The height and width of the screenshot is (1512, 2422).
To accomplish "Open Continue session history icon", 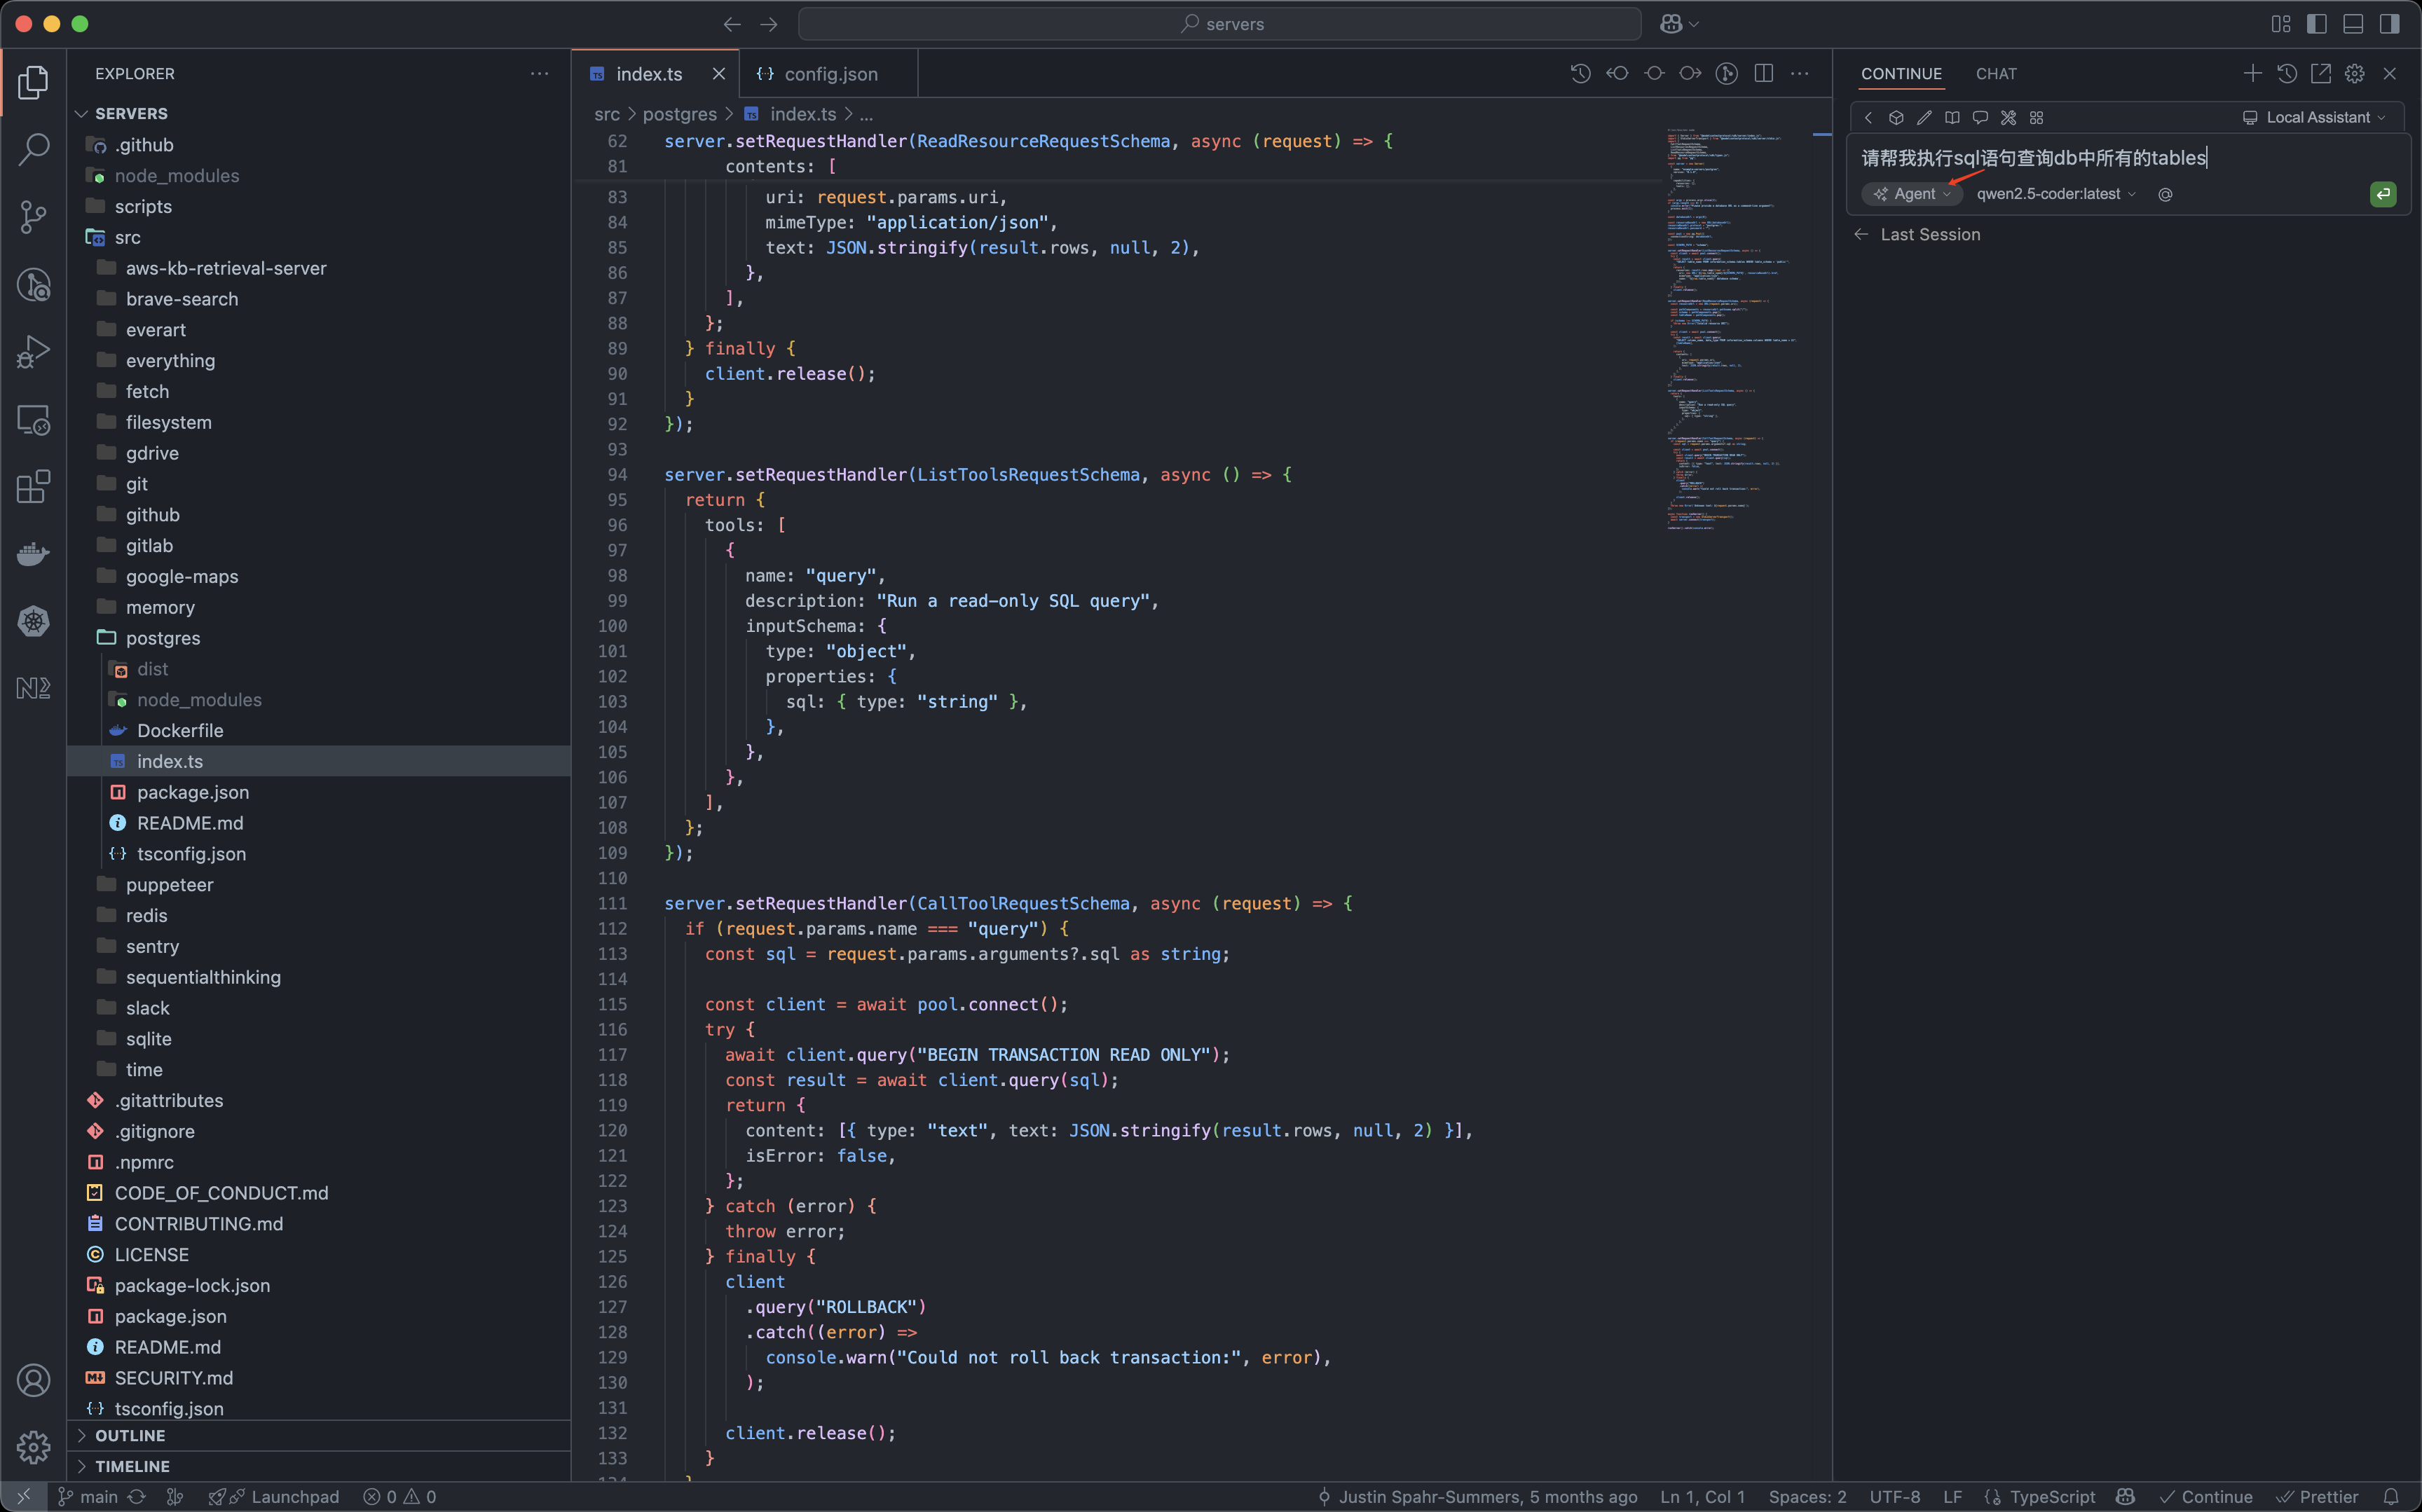I will (2286, 73).
